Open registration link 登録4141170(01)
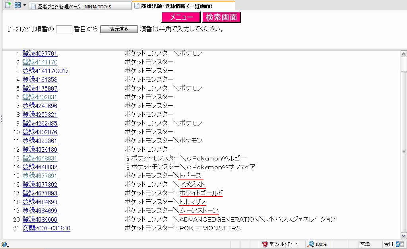 [45, 71]
